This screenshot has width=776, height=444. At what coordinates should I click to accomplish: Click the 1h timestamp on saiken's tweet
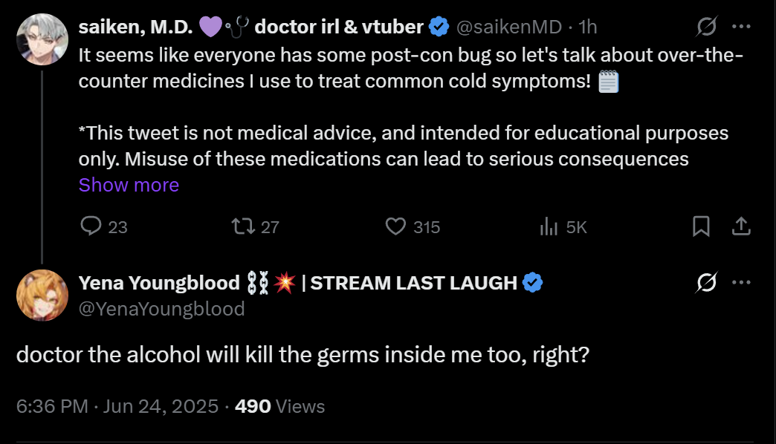point(587,27)
